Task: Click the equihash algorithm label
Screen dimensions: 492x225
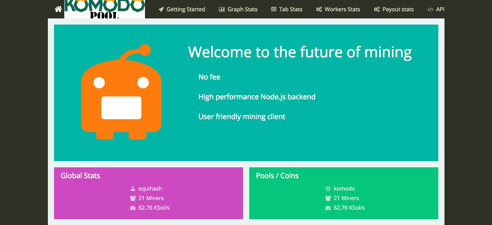Action: click(x=150, y=188)
